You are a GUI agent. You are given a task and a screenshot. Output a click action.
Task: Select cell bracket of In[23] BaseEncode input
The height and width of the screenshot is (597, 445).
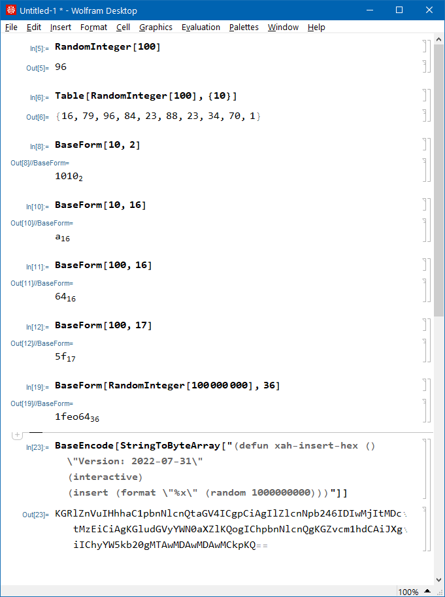coord(425,469)
